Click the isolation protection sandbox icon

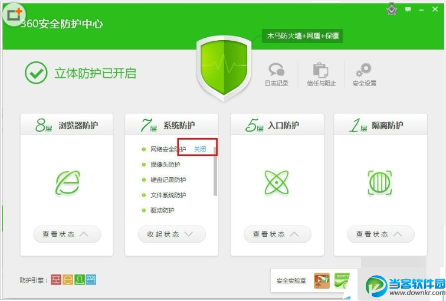coord(380,182)
